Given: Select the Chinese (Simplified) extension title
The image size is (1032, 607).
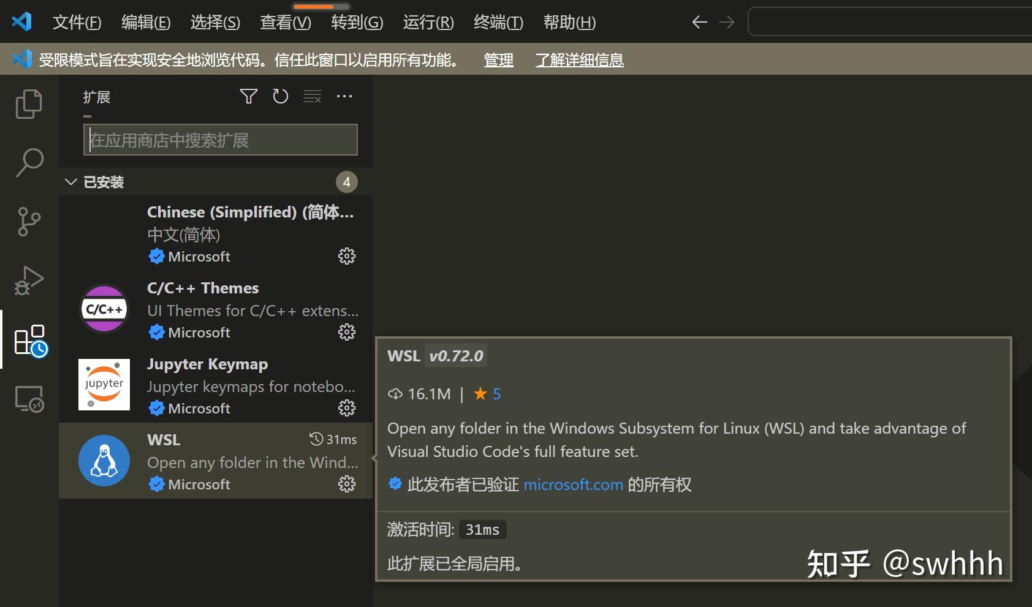Looking at the screenshot, I should (x=251, y=212).
